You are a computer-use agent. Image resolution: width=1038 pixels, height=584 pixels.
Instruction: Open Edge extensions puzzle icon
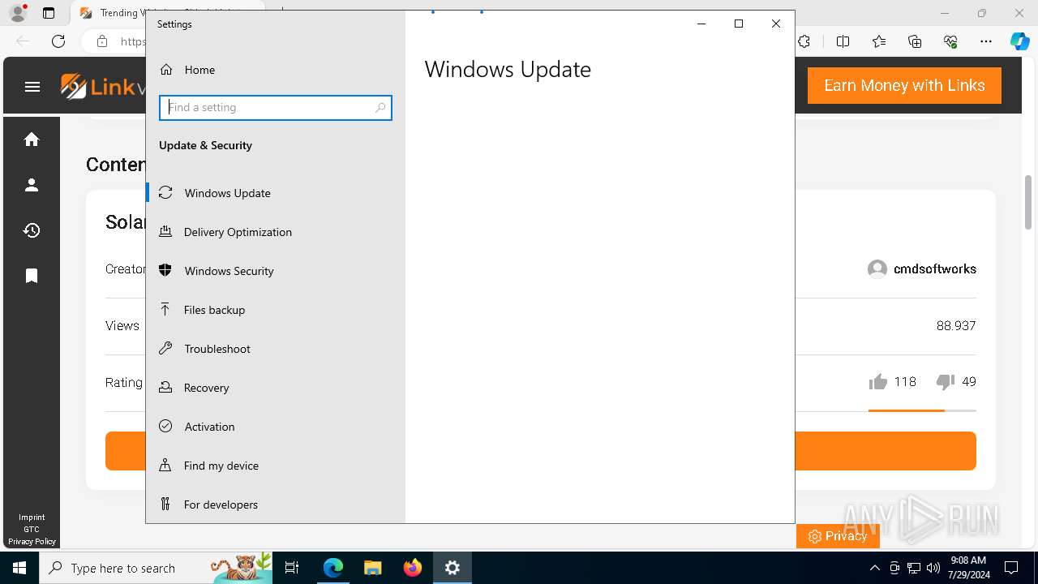pyautogui.click(x=804, y=41)
